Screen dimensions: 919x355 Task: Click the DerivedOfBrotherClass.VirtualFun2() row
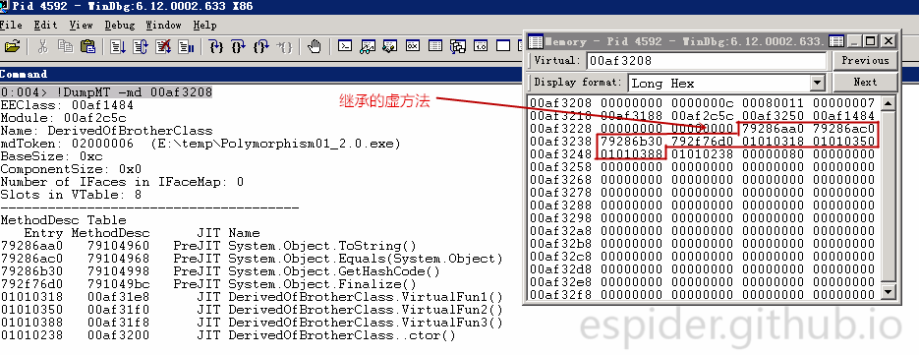coord(252,310)
